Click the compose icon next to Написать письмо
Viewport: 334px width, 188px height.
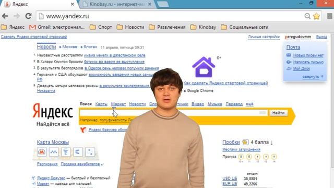click(x=289, y=62)
